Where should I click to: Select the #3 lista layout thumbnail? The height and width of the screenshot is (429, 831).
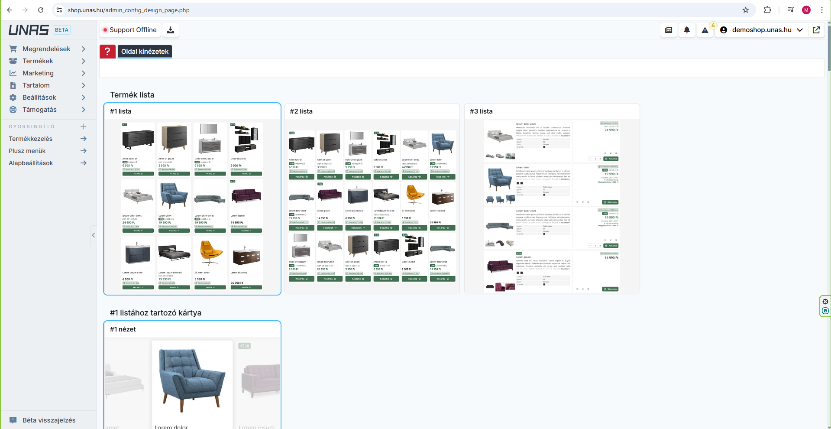[552, 199]
